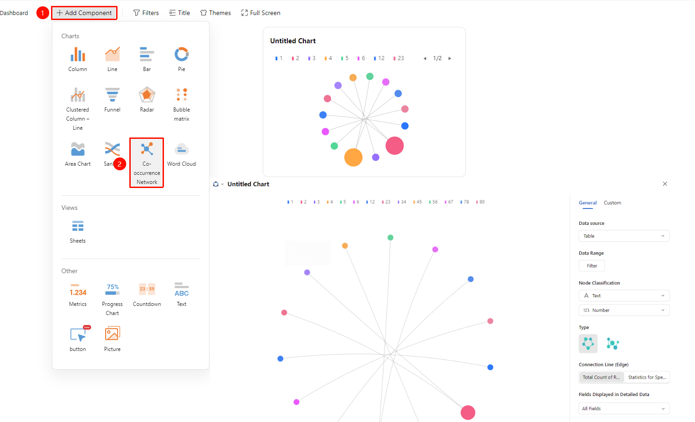Toggle legend series 12 in small preview chart
This screenshot has height=422, width=695.
[379, 58]
